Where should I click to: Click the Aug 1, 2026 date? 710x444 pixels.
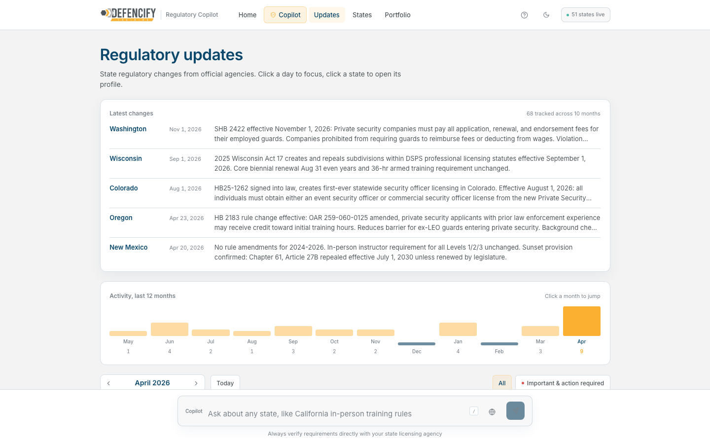[x=185, y=188]
